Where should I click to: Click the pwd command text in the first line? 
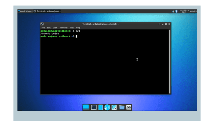pos(78,31)
